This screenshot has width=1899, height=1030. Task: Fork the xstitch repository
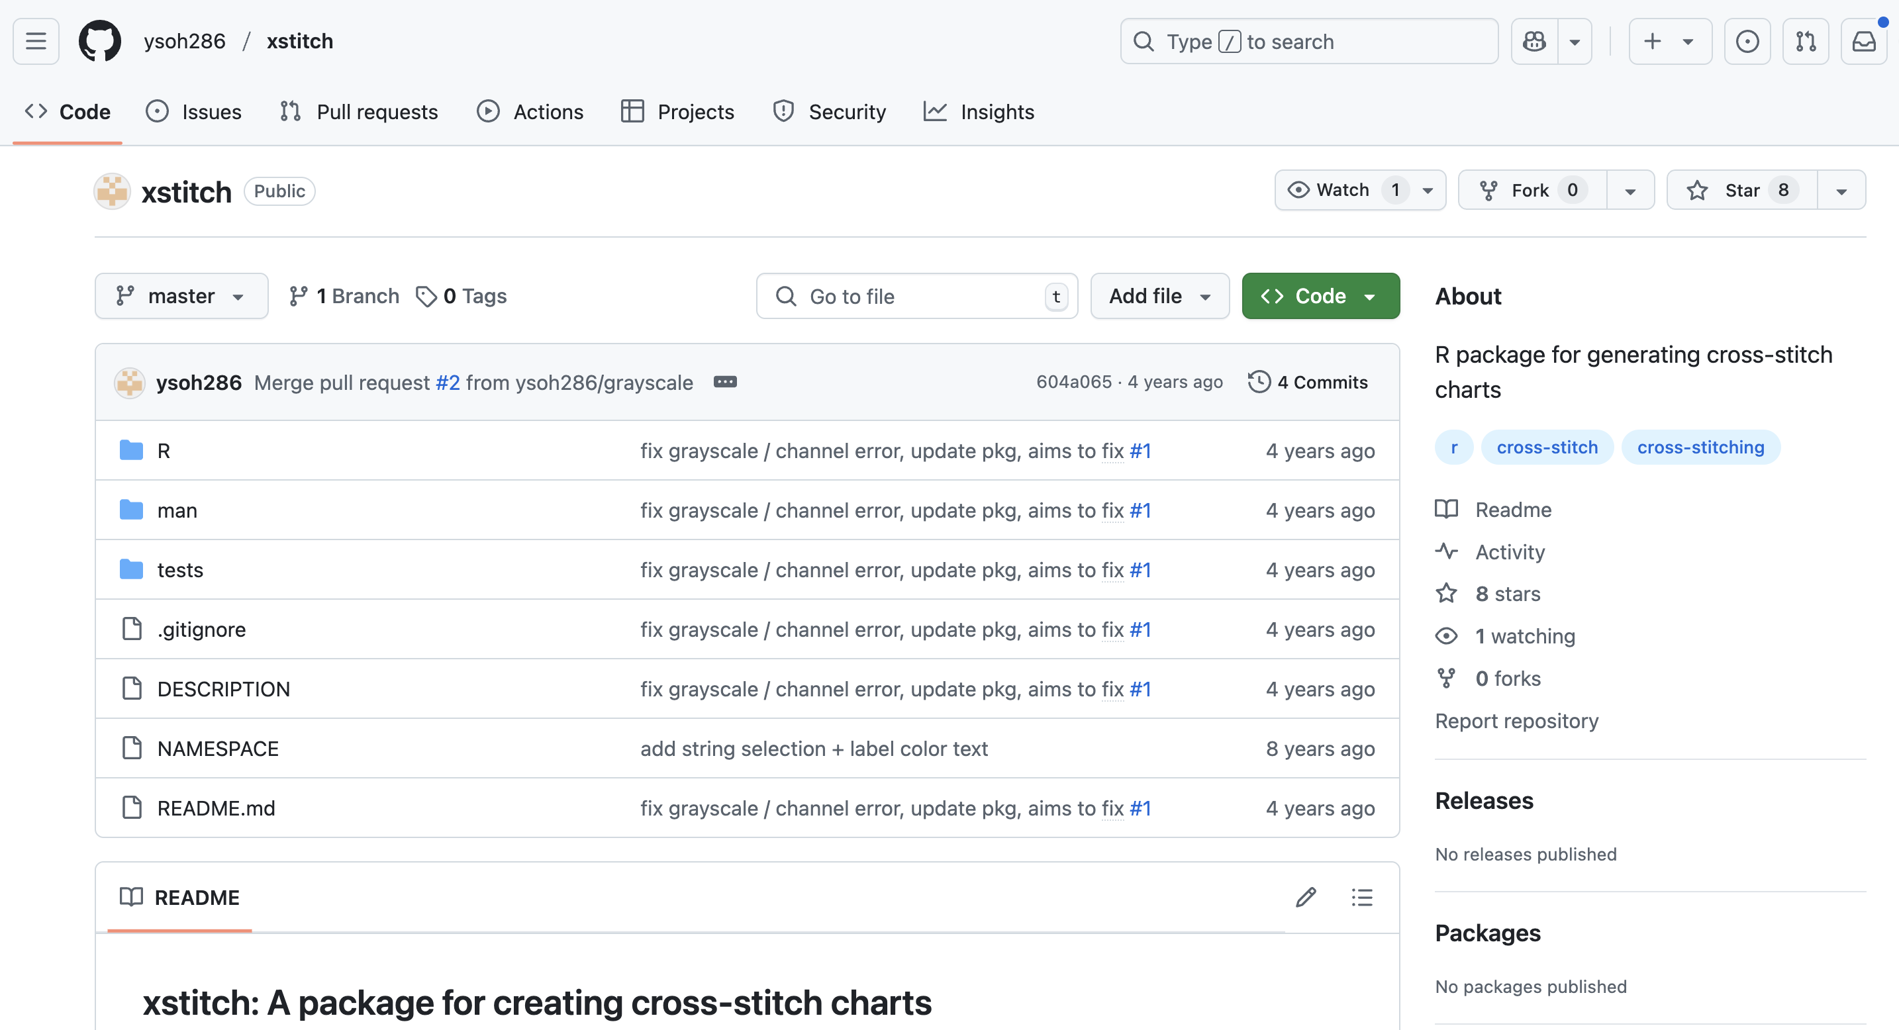(x=1532, y=190)
